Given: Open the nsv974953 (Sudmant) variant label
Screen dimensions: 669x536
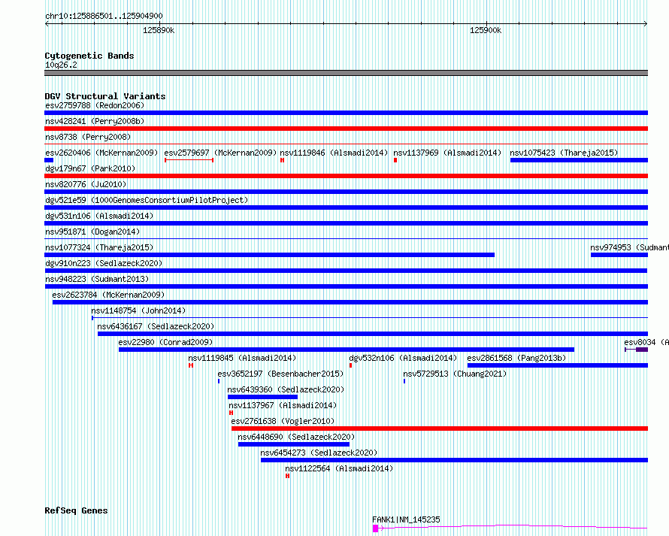Looking at the screenshot, I should click(629, 247).
